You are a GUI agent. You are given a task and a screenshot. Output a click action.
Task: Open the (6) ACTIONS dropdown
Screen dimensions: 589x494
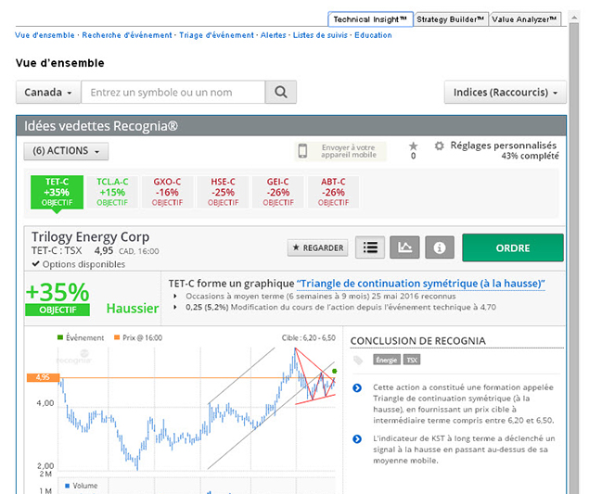point(66,151)
